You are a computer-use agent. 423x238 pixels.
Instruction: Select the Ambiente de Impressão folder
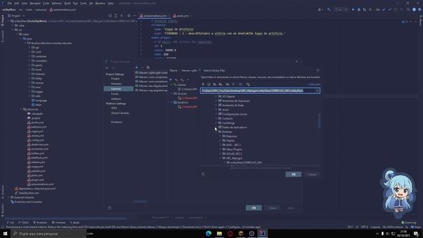point(236,101)
